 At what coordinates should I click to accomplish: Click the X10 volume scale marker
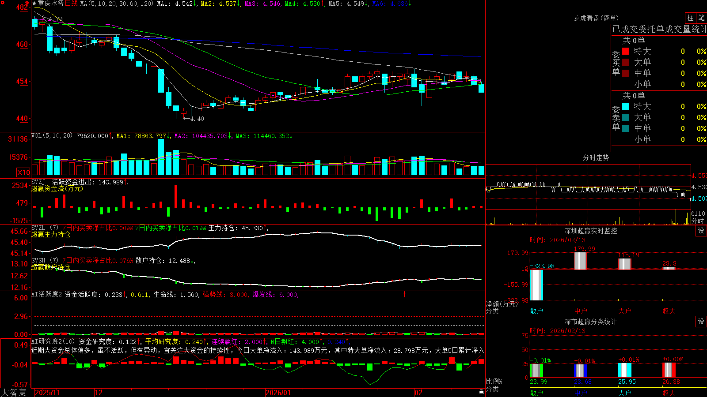click(x=23, y=172)
